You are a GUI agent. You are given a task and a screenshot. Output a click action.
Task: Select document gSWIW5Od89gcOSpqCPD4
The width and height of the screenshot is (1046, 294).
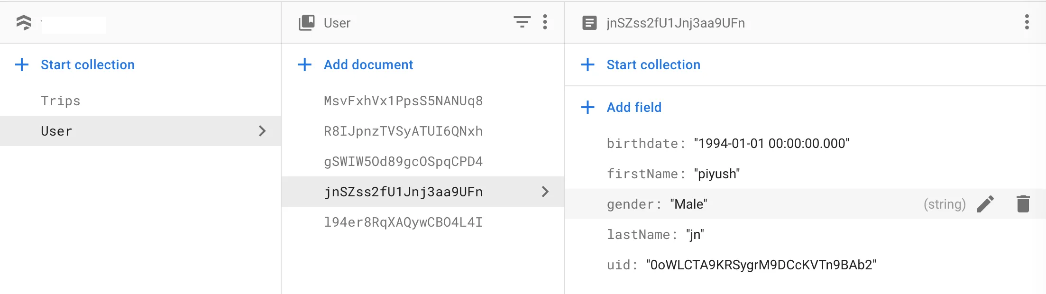(x=403, y=161)
